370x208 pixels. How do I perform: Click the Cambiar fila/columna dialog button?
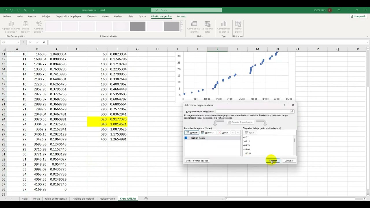(240, 122)
